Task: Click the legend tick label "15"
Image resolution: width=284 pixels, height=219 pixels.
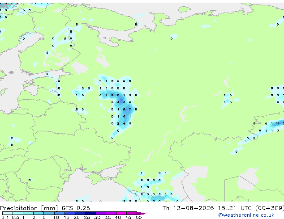Action: point(66,217)
